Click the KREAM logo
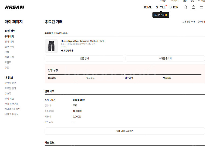Image resolution: width=216 pixels, height=147 pixels. pyautogui.click(x=15, y=7)
